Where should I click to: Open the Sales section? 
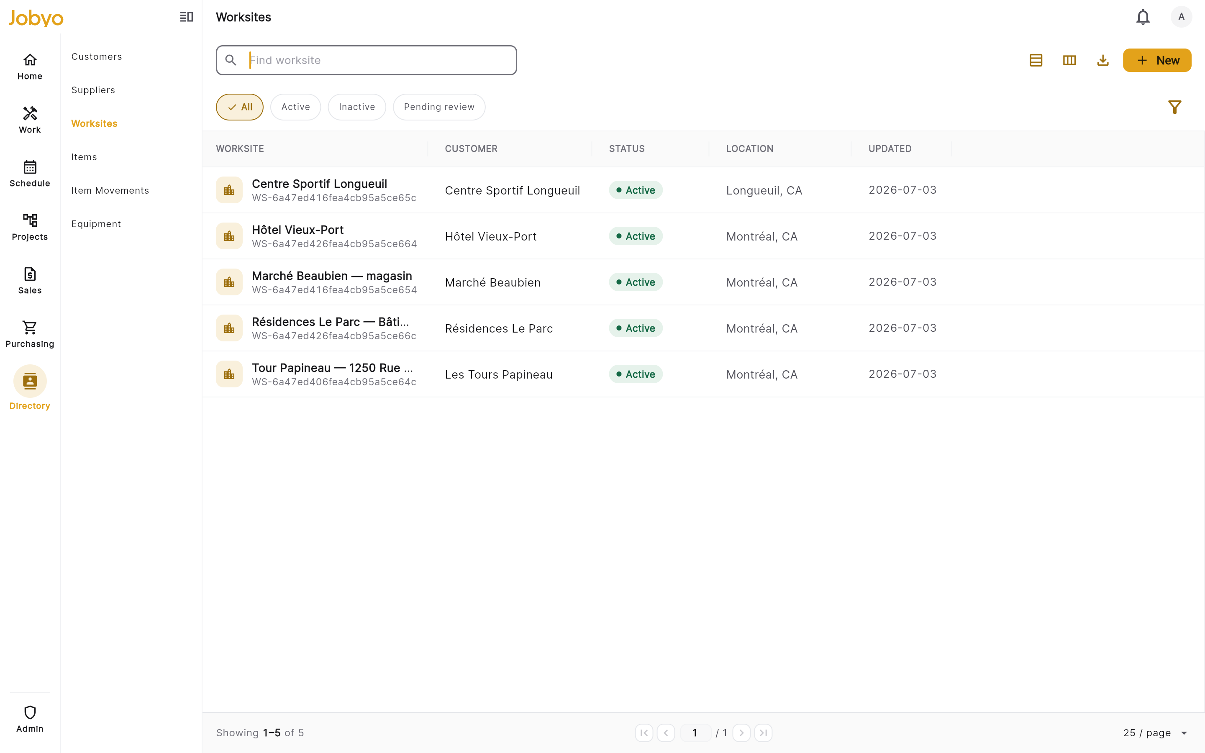(30, 281)
